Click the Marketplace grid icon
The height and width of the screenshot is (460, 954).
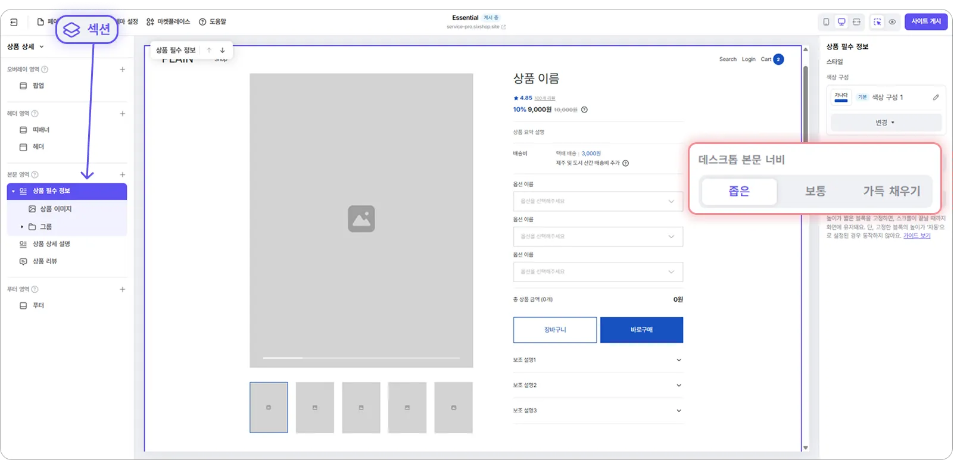coord(150,22)
